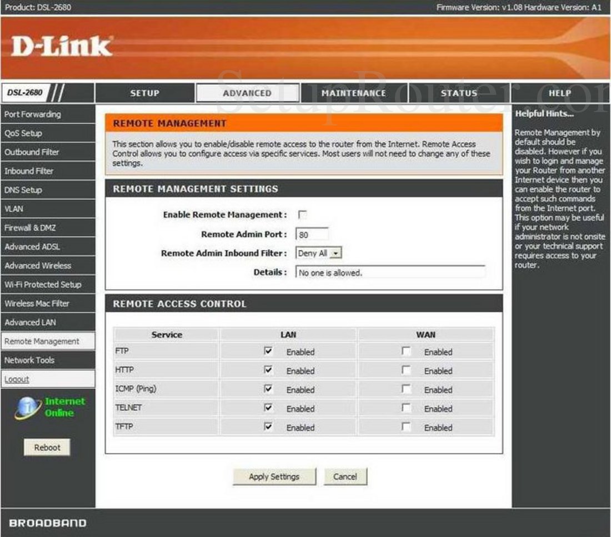
Task: Open the HELP tab
Action: pyautogui.click(x=560, y=93)
